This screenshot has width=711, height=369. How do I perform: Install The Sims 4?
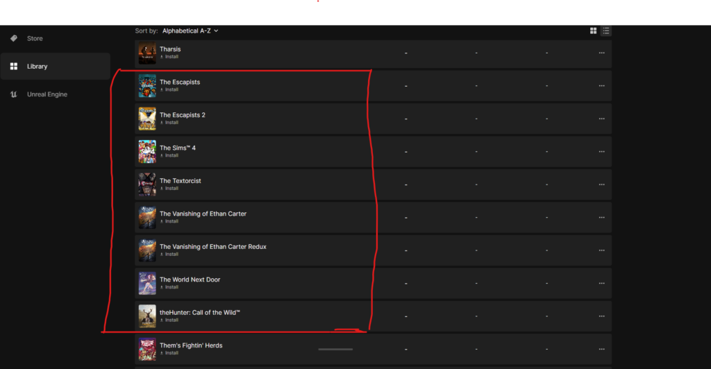tap(169, 156)
